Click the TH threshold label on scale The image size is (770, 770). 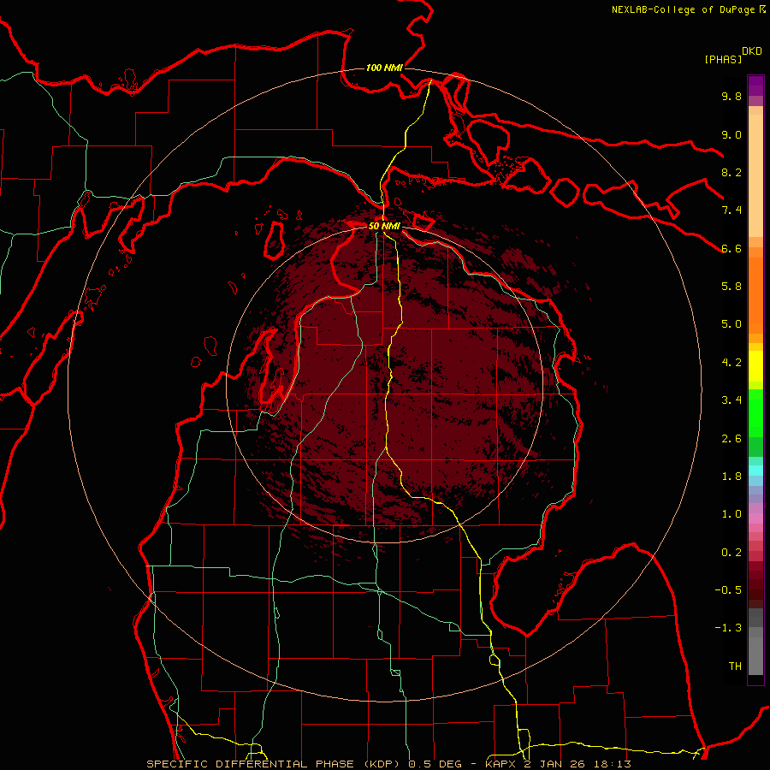[x=735, y=666]
